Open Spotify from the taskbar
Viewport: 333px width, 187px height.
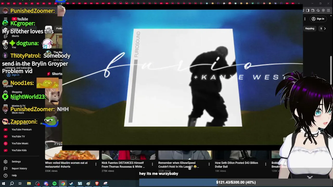[x=54, y=184]
